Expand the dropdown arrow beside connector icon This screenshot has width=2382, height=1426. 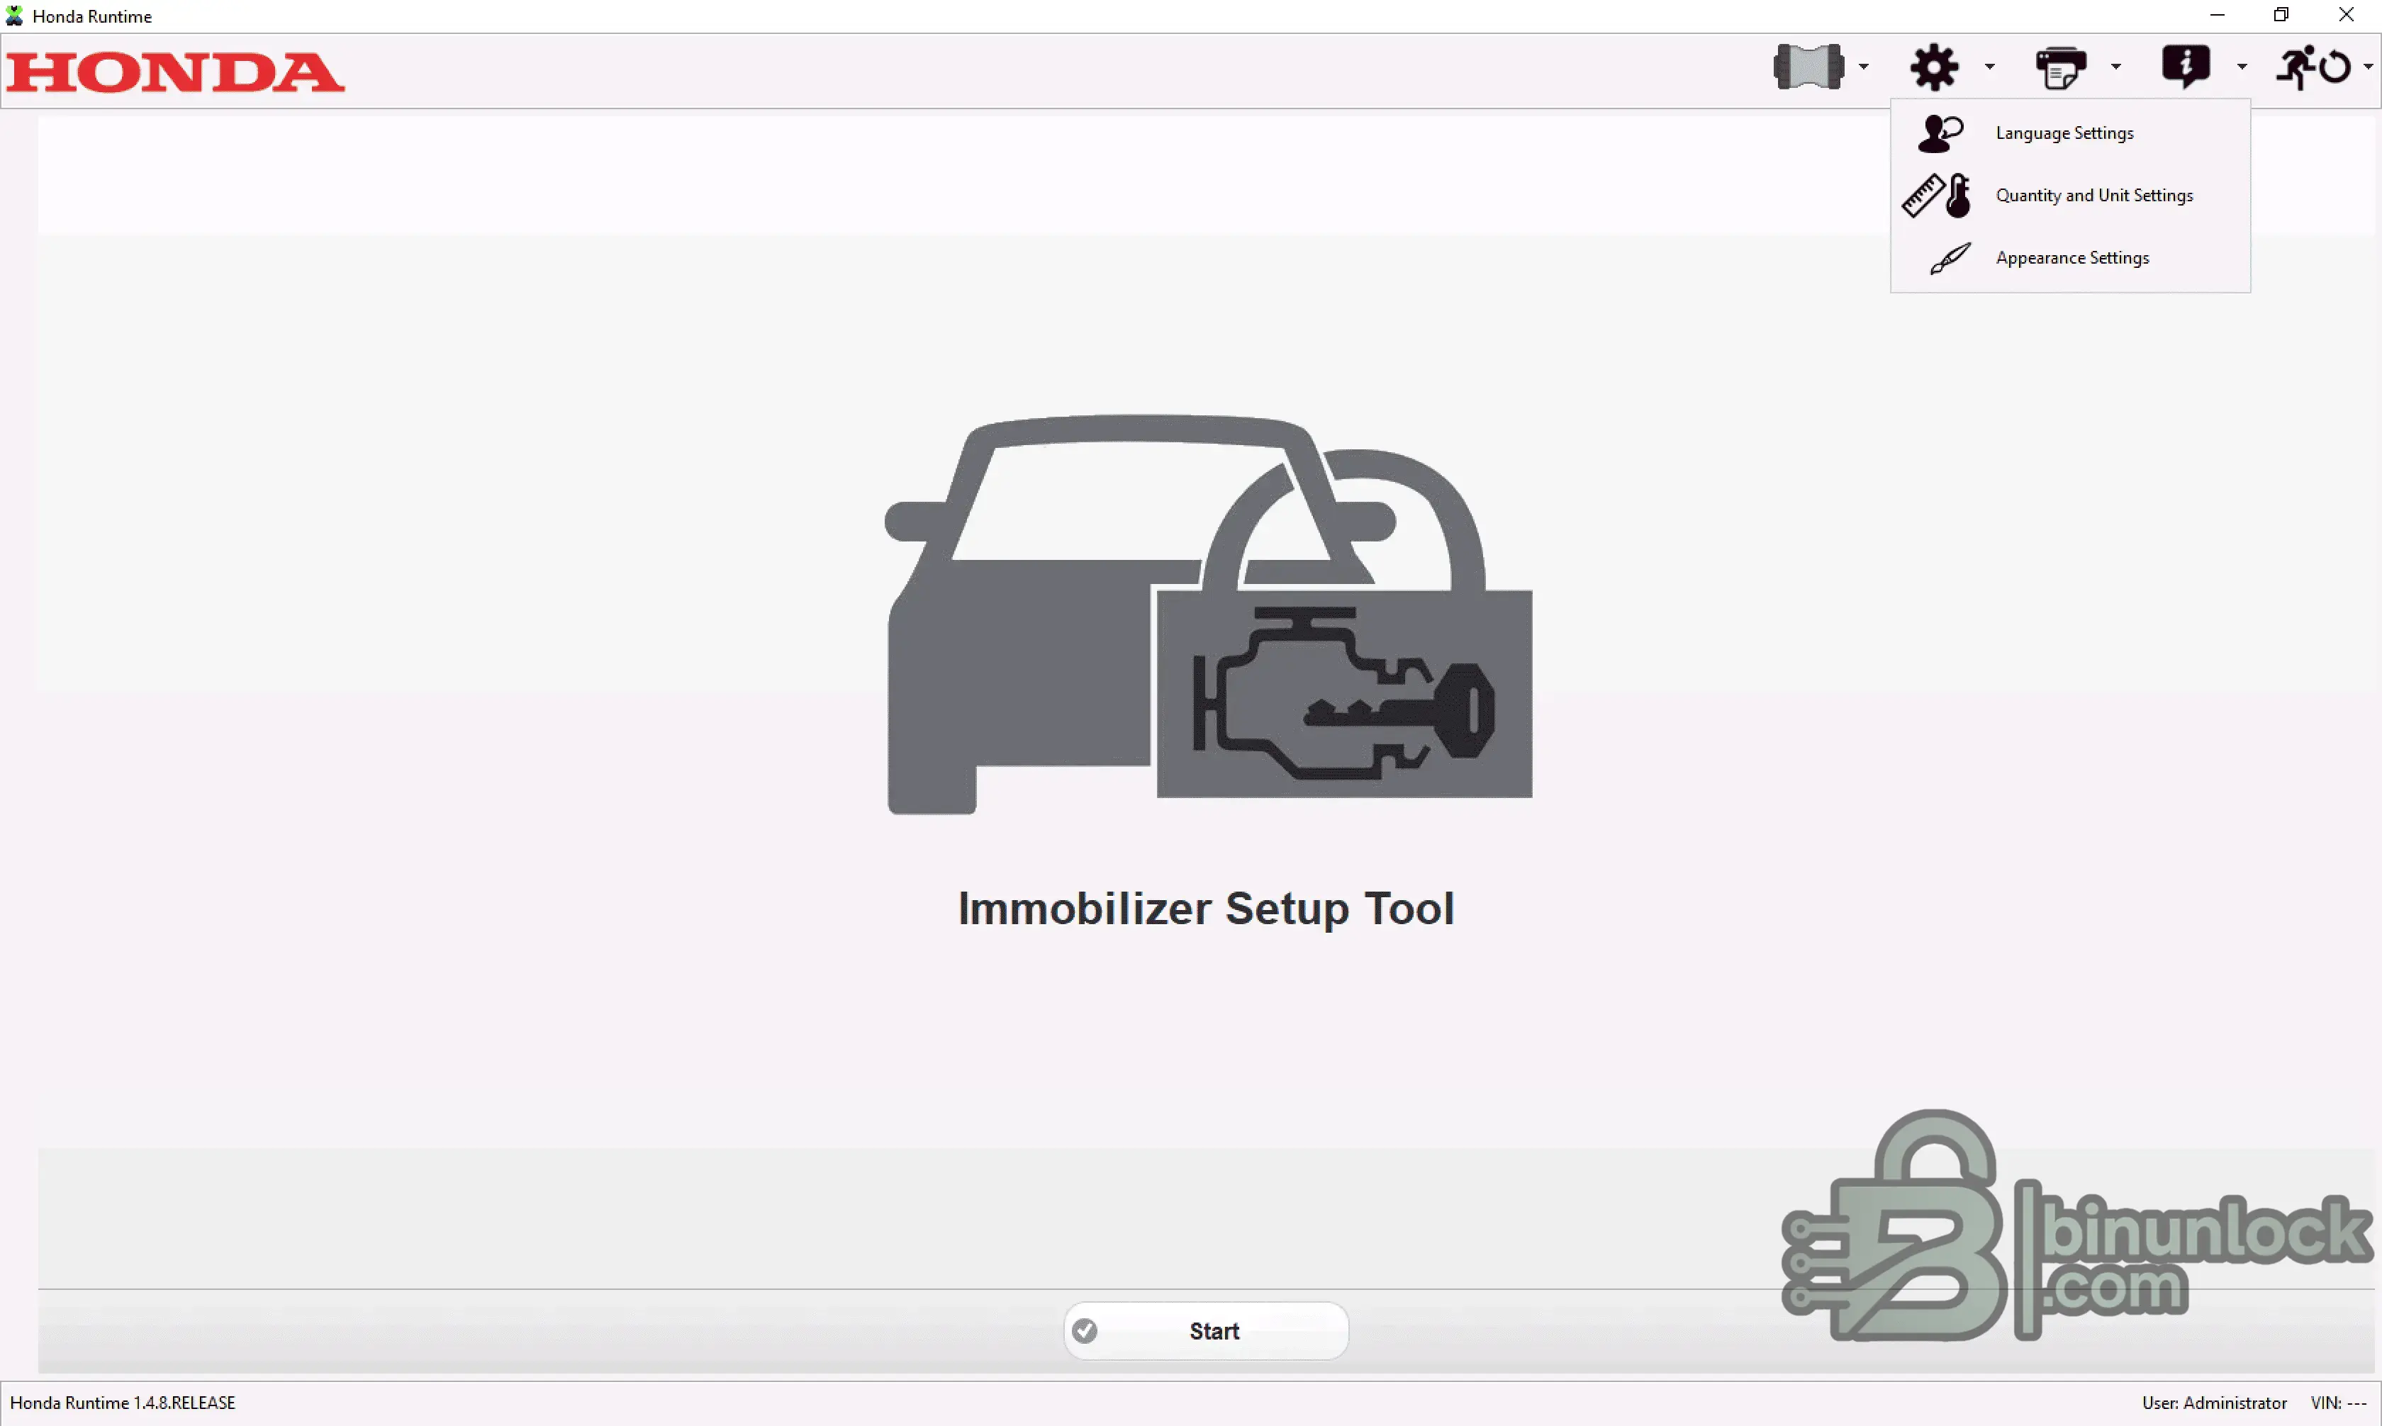pos(1863,67)
